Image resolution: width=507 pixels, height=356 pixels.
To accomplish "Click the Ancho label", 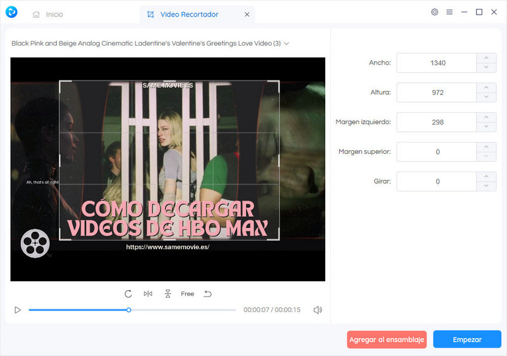I will 380,63.
